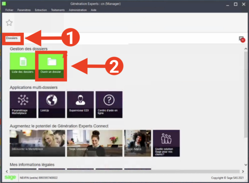Open the Fichier menu
This screenshot has width=249, height=183.
click(x=9, y=10)
